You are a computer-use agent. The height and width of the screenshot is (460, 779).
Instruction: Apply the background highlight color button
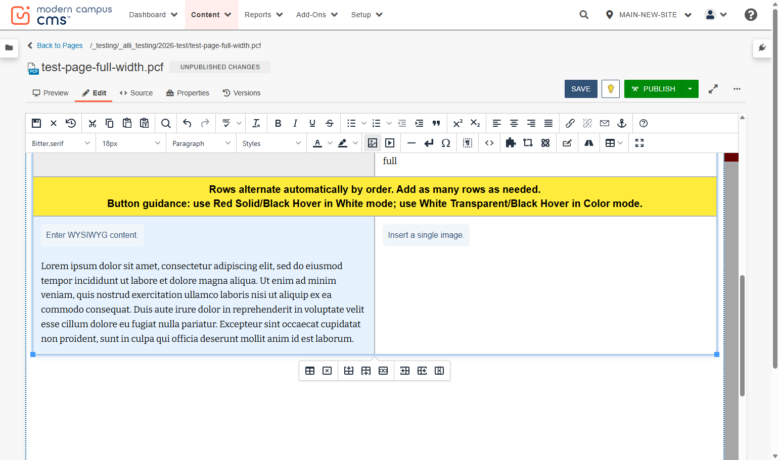[x=343, y=143]
